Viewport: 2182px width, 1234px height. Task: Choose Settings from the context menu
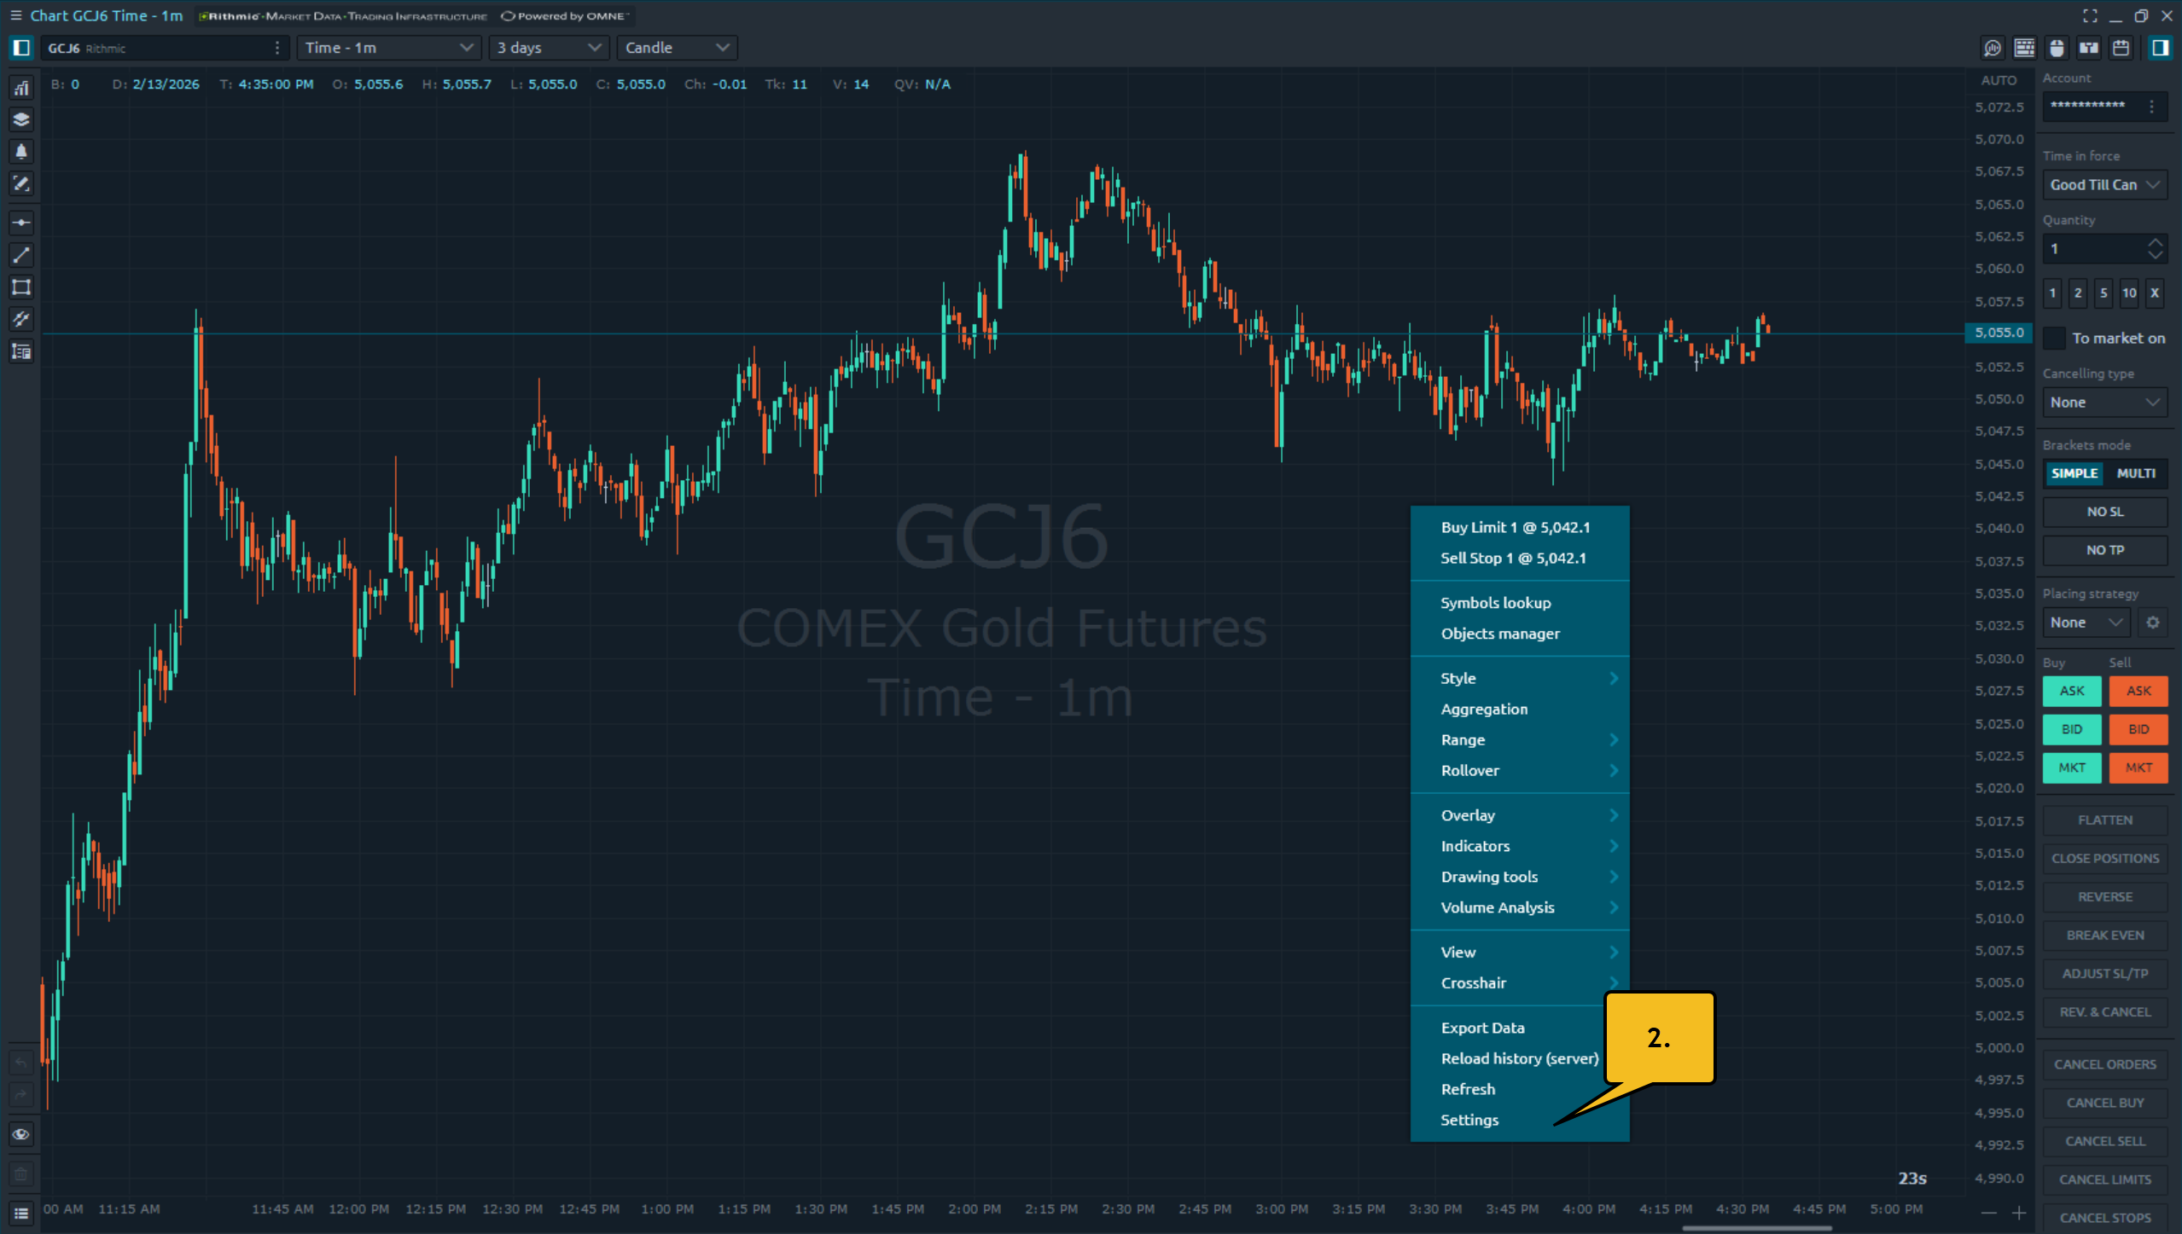(x=1469, y=1120)
